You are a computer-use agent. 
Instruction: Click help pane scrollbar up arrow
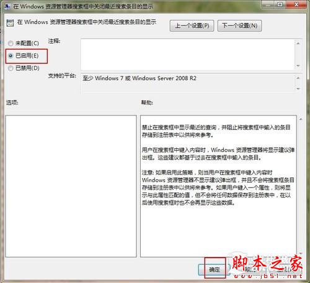[301, 119]
